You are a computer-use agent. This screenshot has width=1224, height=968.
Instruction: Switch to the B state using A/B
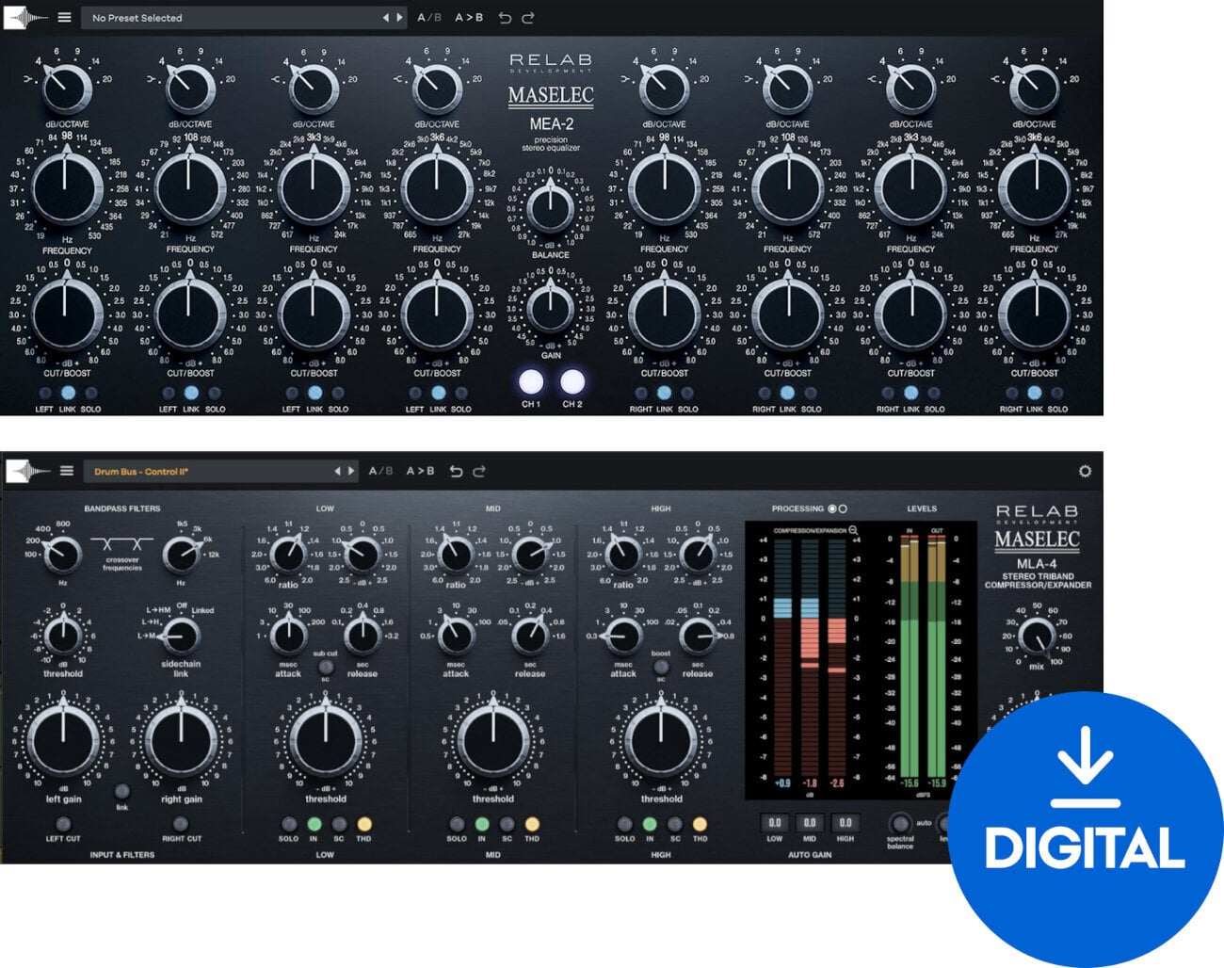pos(428,17)
